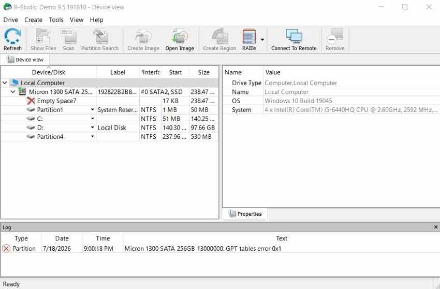Click the 'Windows 10 Build 19045' value
Viewport: 440px width, 289px height.
[x=298, y=101]
